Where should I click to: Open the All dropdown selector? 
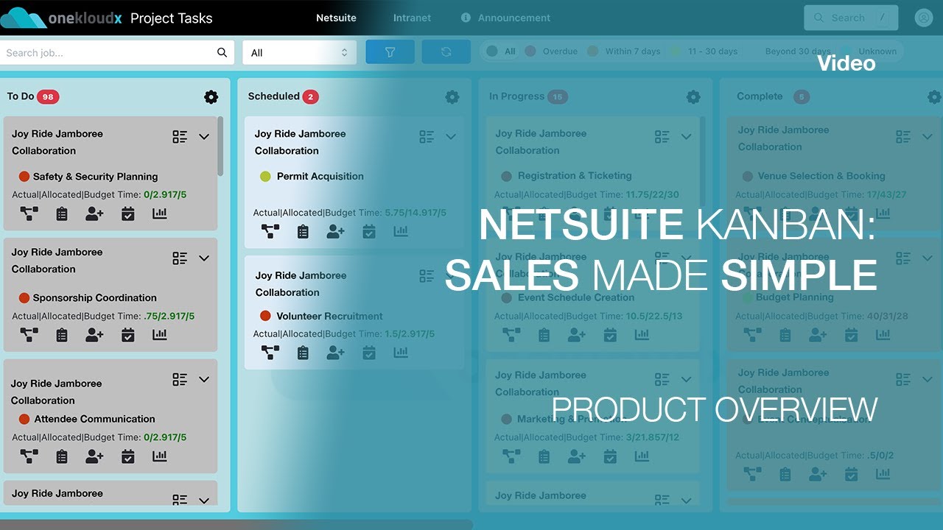click(299, 52)
